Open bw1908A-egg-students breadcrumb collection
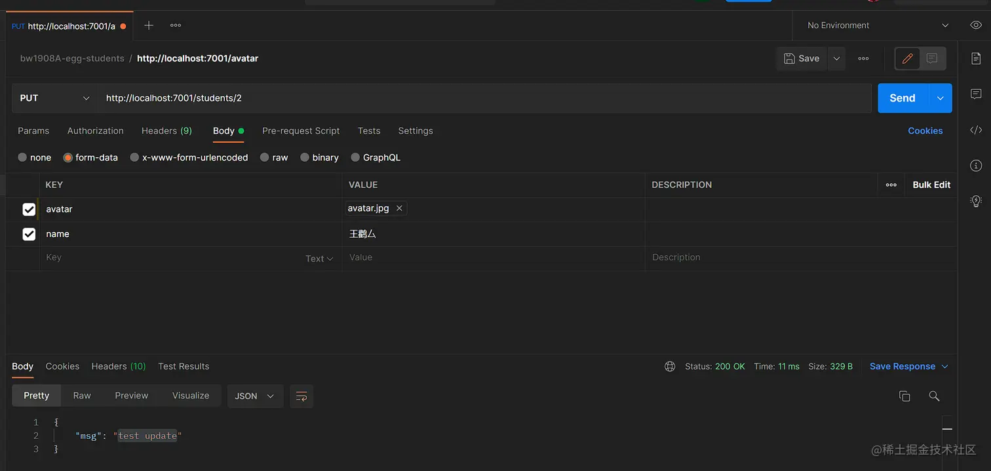Screen dimensions: 991x471 pos(72,59)
